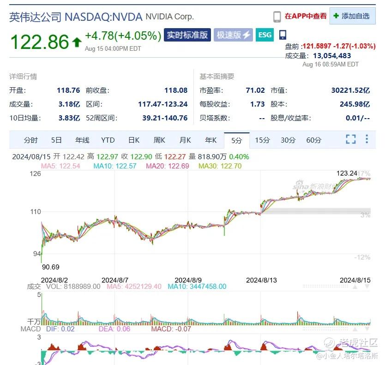The width and height of the screenshot is (385, 365).
Task: Click the volume MA5: 4252129.40 label
Action: click(134, 287)
